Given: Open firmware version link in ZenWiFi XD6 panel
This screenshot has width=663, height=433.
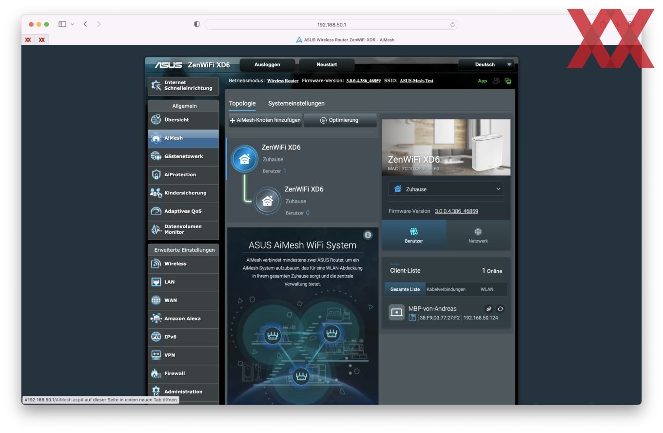Looking at the screenshot, I should tap(456, 211).
